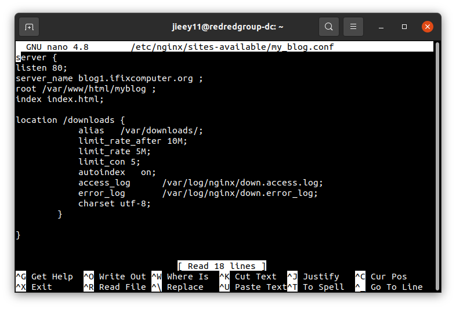
Task: Click the ^_ Go To Line shortcut
Action: (x=389, y=287)
